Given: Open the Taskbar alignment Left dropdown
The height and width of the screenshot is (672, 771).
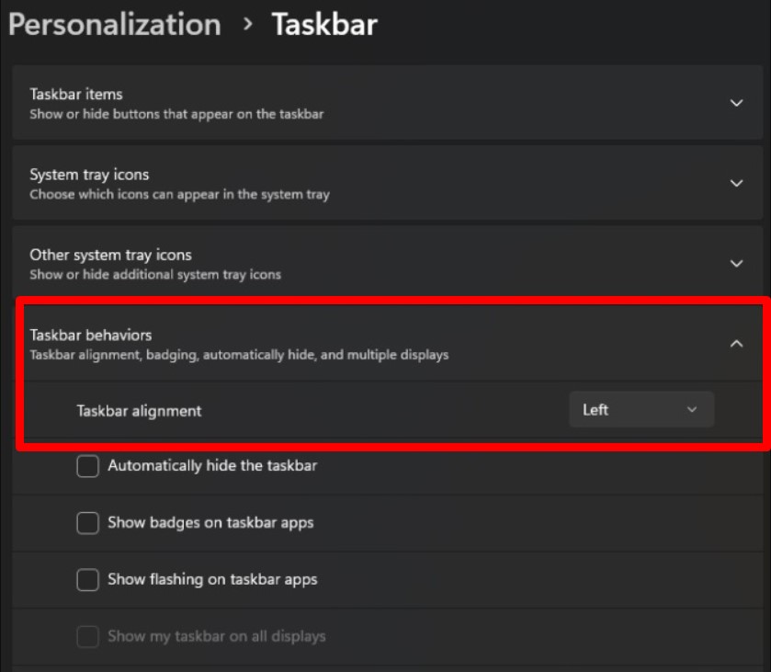Looking at the screenshot, I should click(x=641, y=409).
